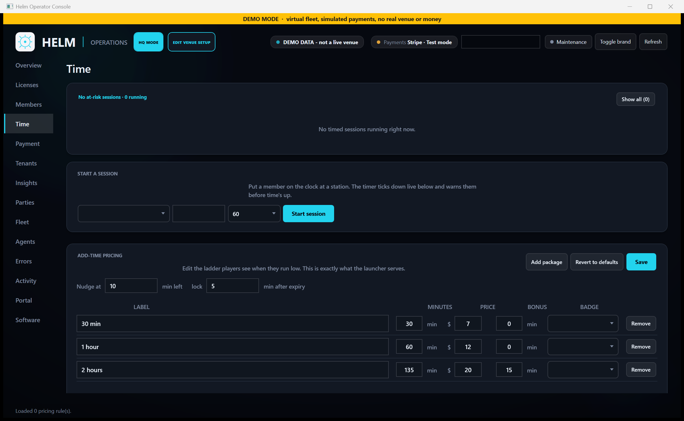View the Errors section

[x=29, y=261]
